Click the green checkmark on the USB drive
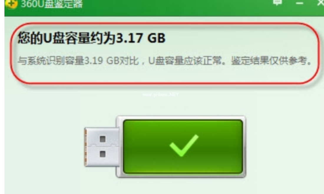 (184, 145)
